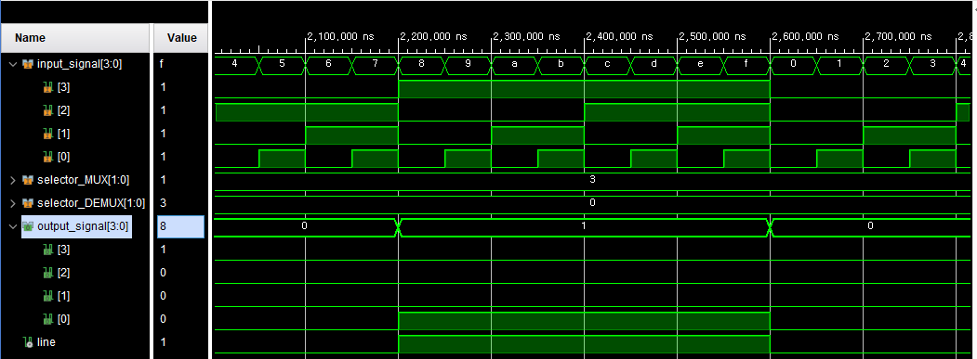Click selector_MUX waveform value 3
Viewport: 977px width, 359px height.
[x=592, y=180]
